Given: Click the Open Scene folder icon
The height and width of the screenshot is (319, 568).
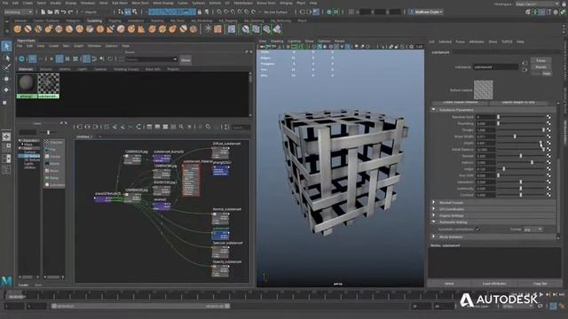Looking at the screenshot, I should tap(50, 12).
